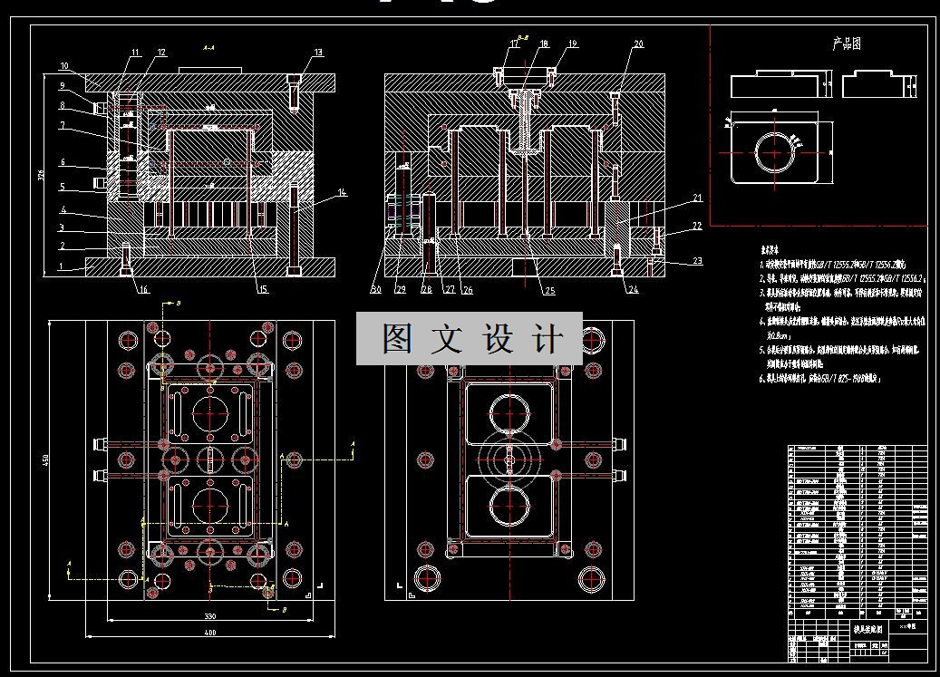940x677 pixels.
Task: Click part callout number 14
Action: [x=343, y=193]
